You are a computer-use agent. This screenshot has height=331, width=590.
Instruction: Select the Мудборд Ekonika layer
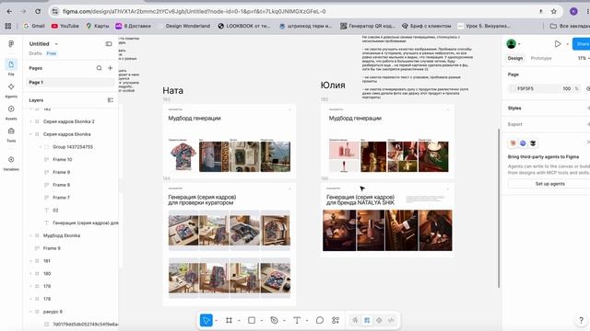62,235
